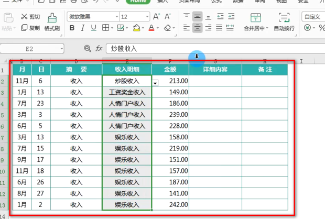
Task: Select the 摘 要 header cell
Action: [x=77, y=69]
